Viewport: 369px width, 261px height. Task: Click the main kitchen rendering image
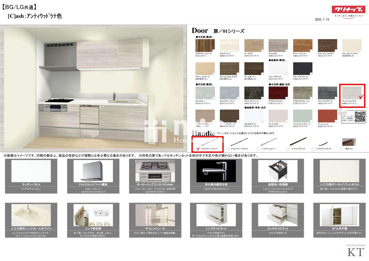click(x=93, y=88)
